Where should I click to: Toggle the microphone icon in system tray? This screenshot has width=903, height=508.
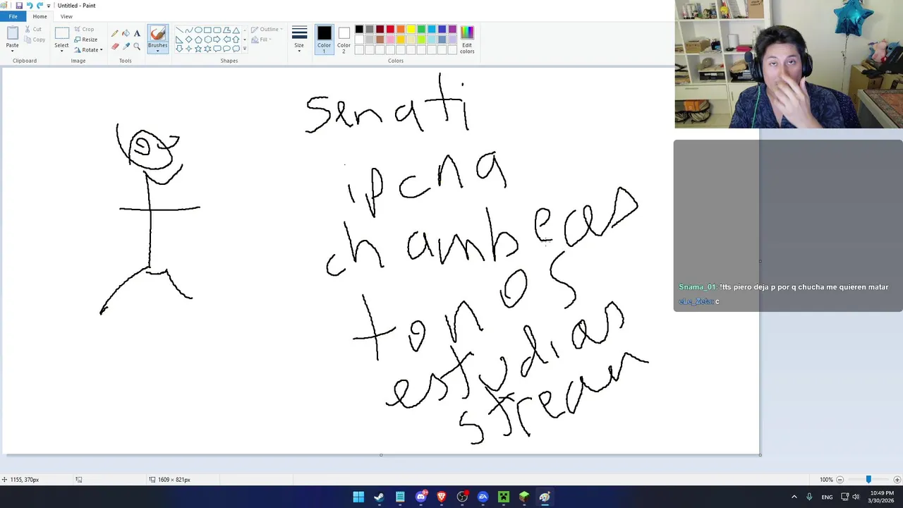coord(809,497)
